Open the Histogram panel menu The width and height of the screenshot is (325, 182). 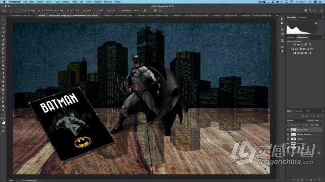[323, 17]
